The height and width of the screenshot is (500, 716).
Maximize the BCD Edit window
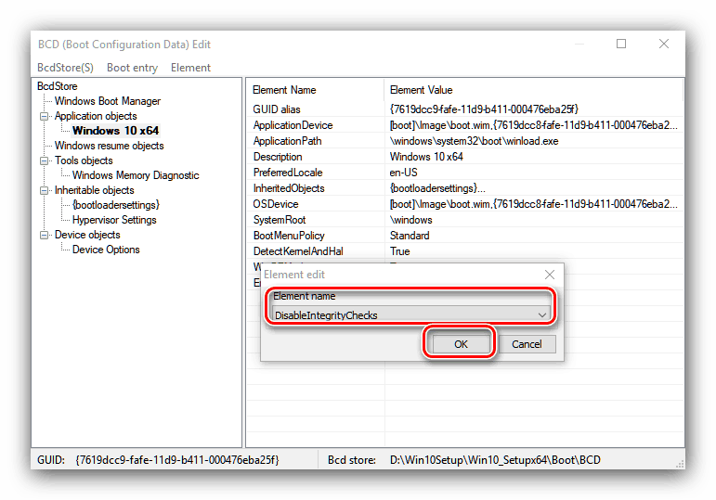point(621,44)
